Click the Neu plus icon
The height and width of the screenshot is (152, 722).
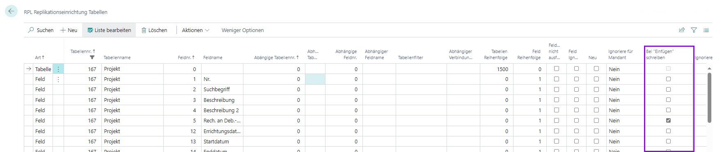coord(63,30)
